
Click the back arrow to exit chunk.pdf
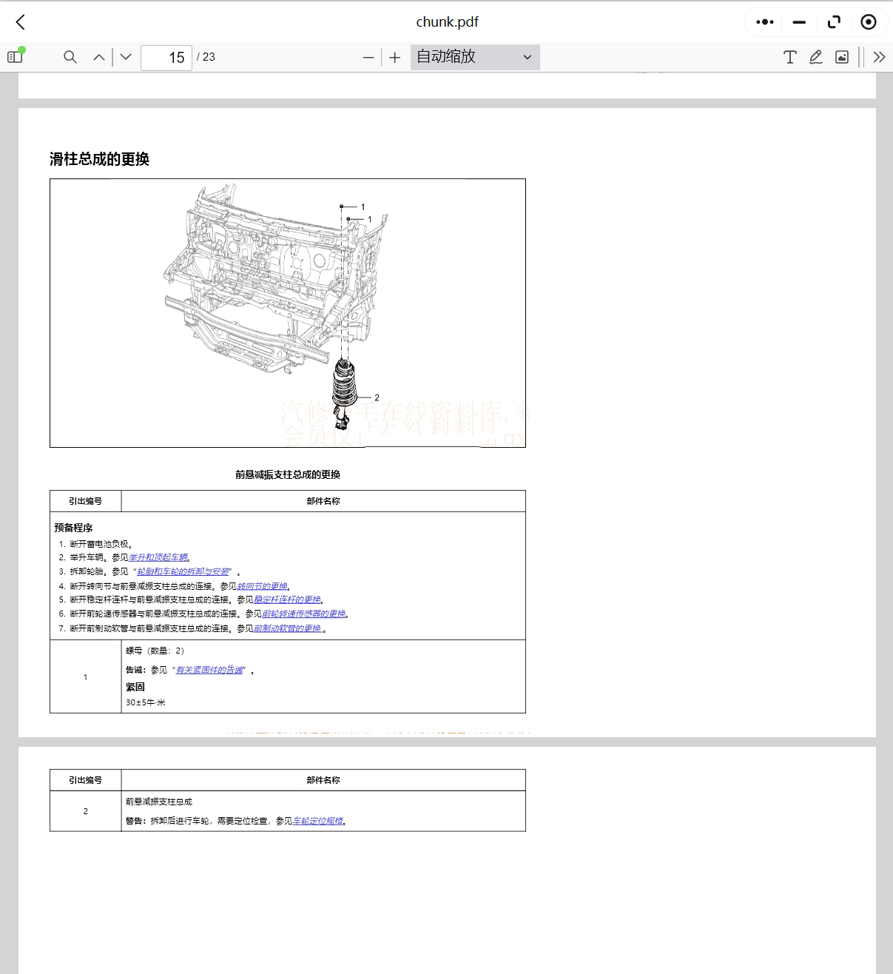[20, 21]
